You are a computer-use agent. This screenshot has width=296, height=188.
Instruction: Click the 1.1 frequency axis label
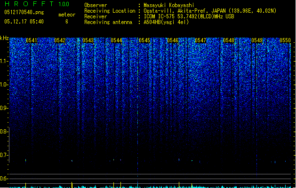[4, 61]
